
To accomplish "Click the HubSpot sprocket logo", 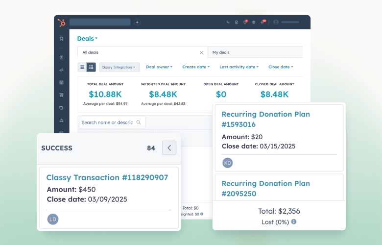I will point(61,22).
